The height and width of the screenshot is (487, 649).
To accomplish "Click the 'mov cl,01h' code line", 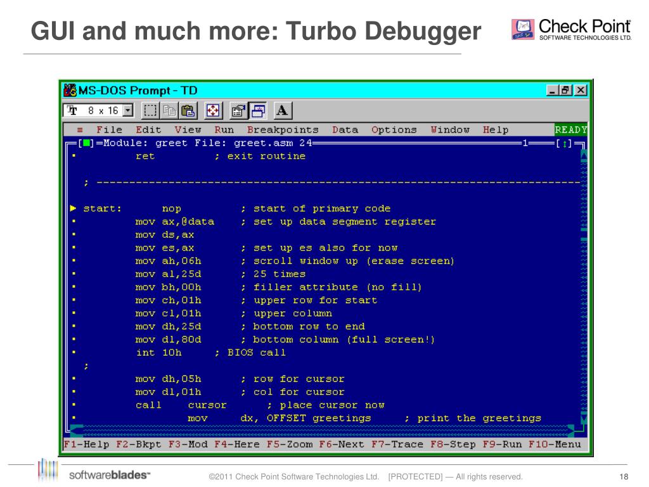I will (233, 313).
